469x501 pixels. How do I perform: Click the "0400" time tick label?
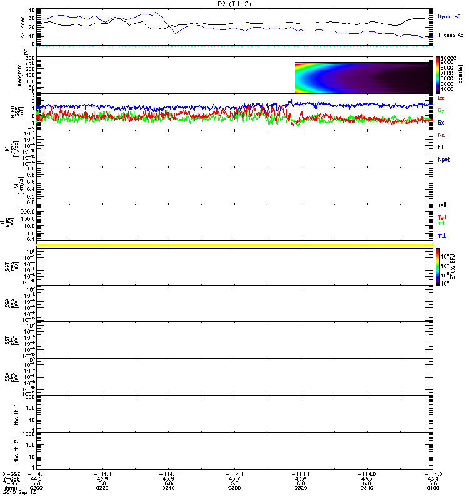coord(433,488)
